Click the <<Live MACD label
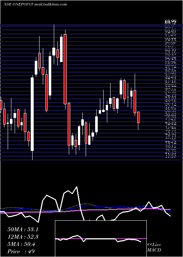 154,247
